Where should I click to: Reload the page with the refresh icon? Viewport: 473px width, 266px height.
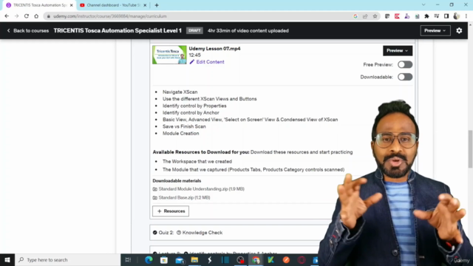(27, 16)
